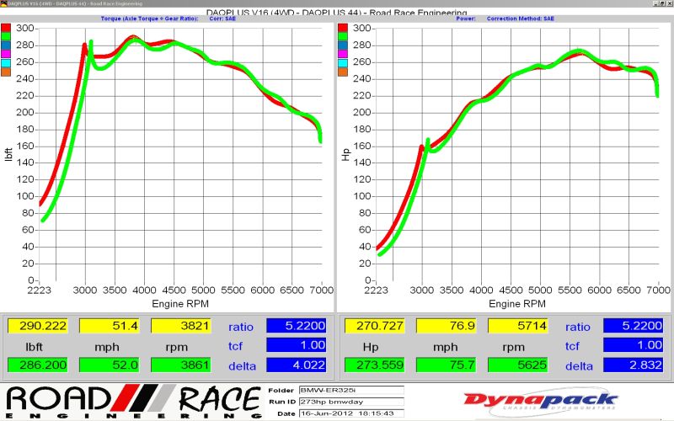This screenshot has width=674, height=421.
Task: Select the cyan run swatch on power graph
Action: point(342,63)
